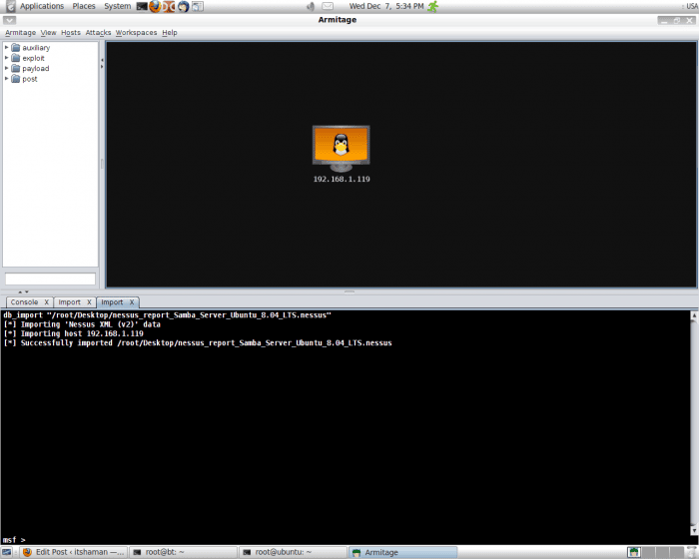Viewport: 699px width, 559px height.
Task: Click the 192.168.1.119 host label
Action: tap(342, 180)
